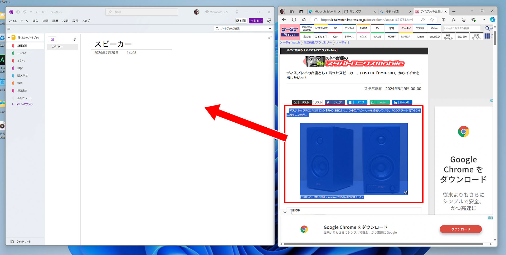The height and width of the screenshot is (255, 506).
Task: Open the new page creation icon above スピーカー
Action: click(52, 39)
